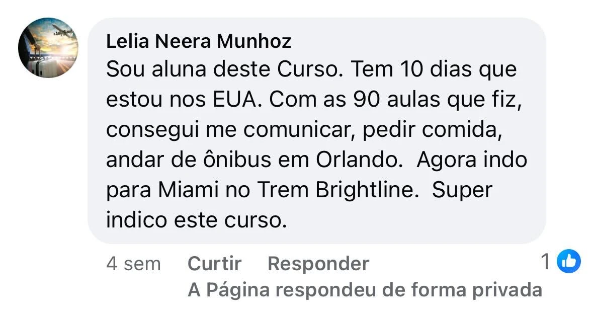Click the "4 sem" timestamp

133,263
